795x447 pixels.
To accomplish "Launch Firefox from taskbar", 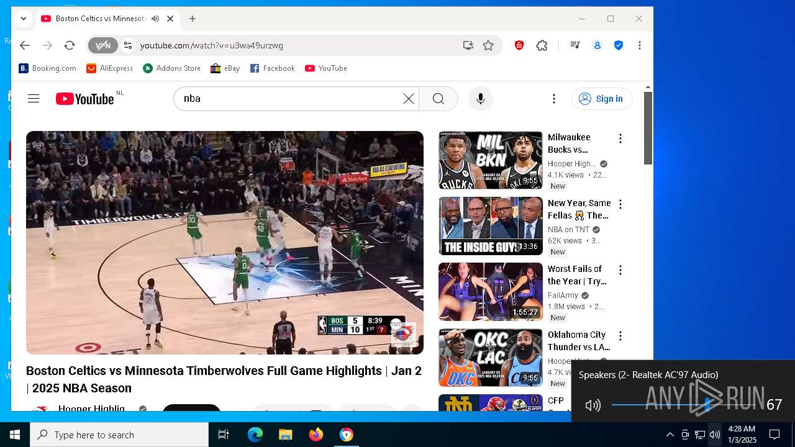I will pos(316,435).
